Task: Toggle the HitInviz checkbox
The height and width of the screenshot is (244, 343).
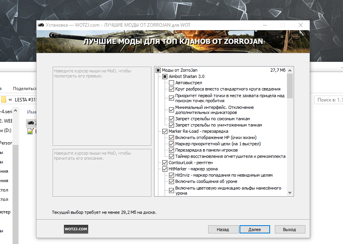Action: (x=172, y=175)
